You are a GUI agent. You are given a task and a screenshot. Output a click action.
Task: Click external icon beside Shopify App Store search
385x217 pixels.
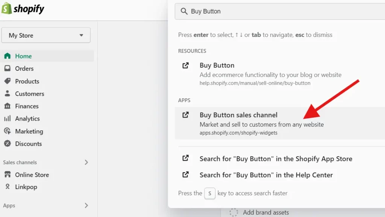pos(186,158)
